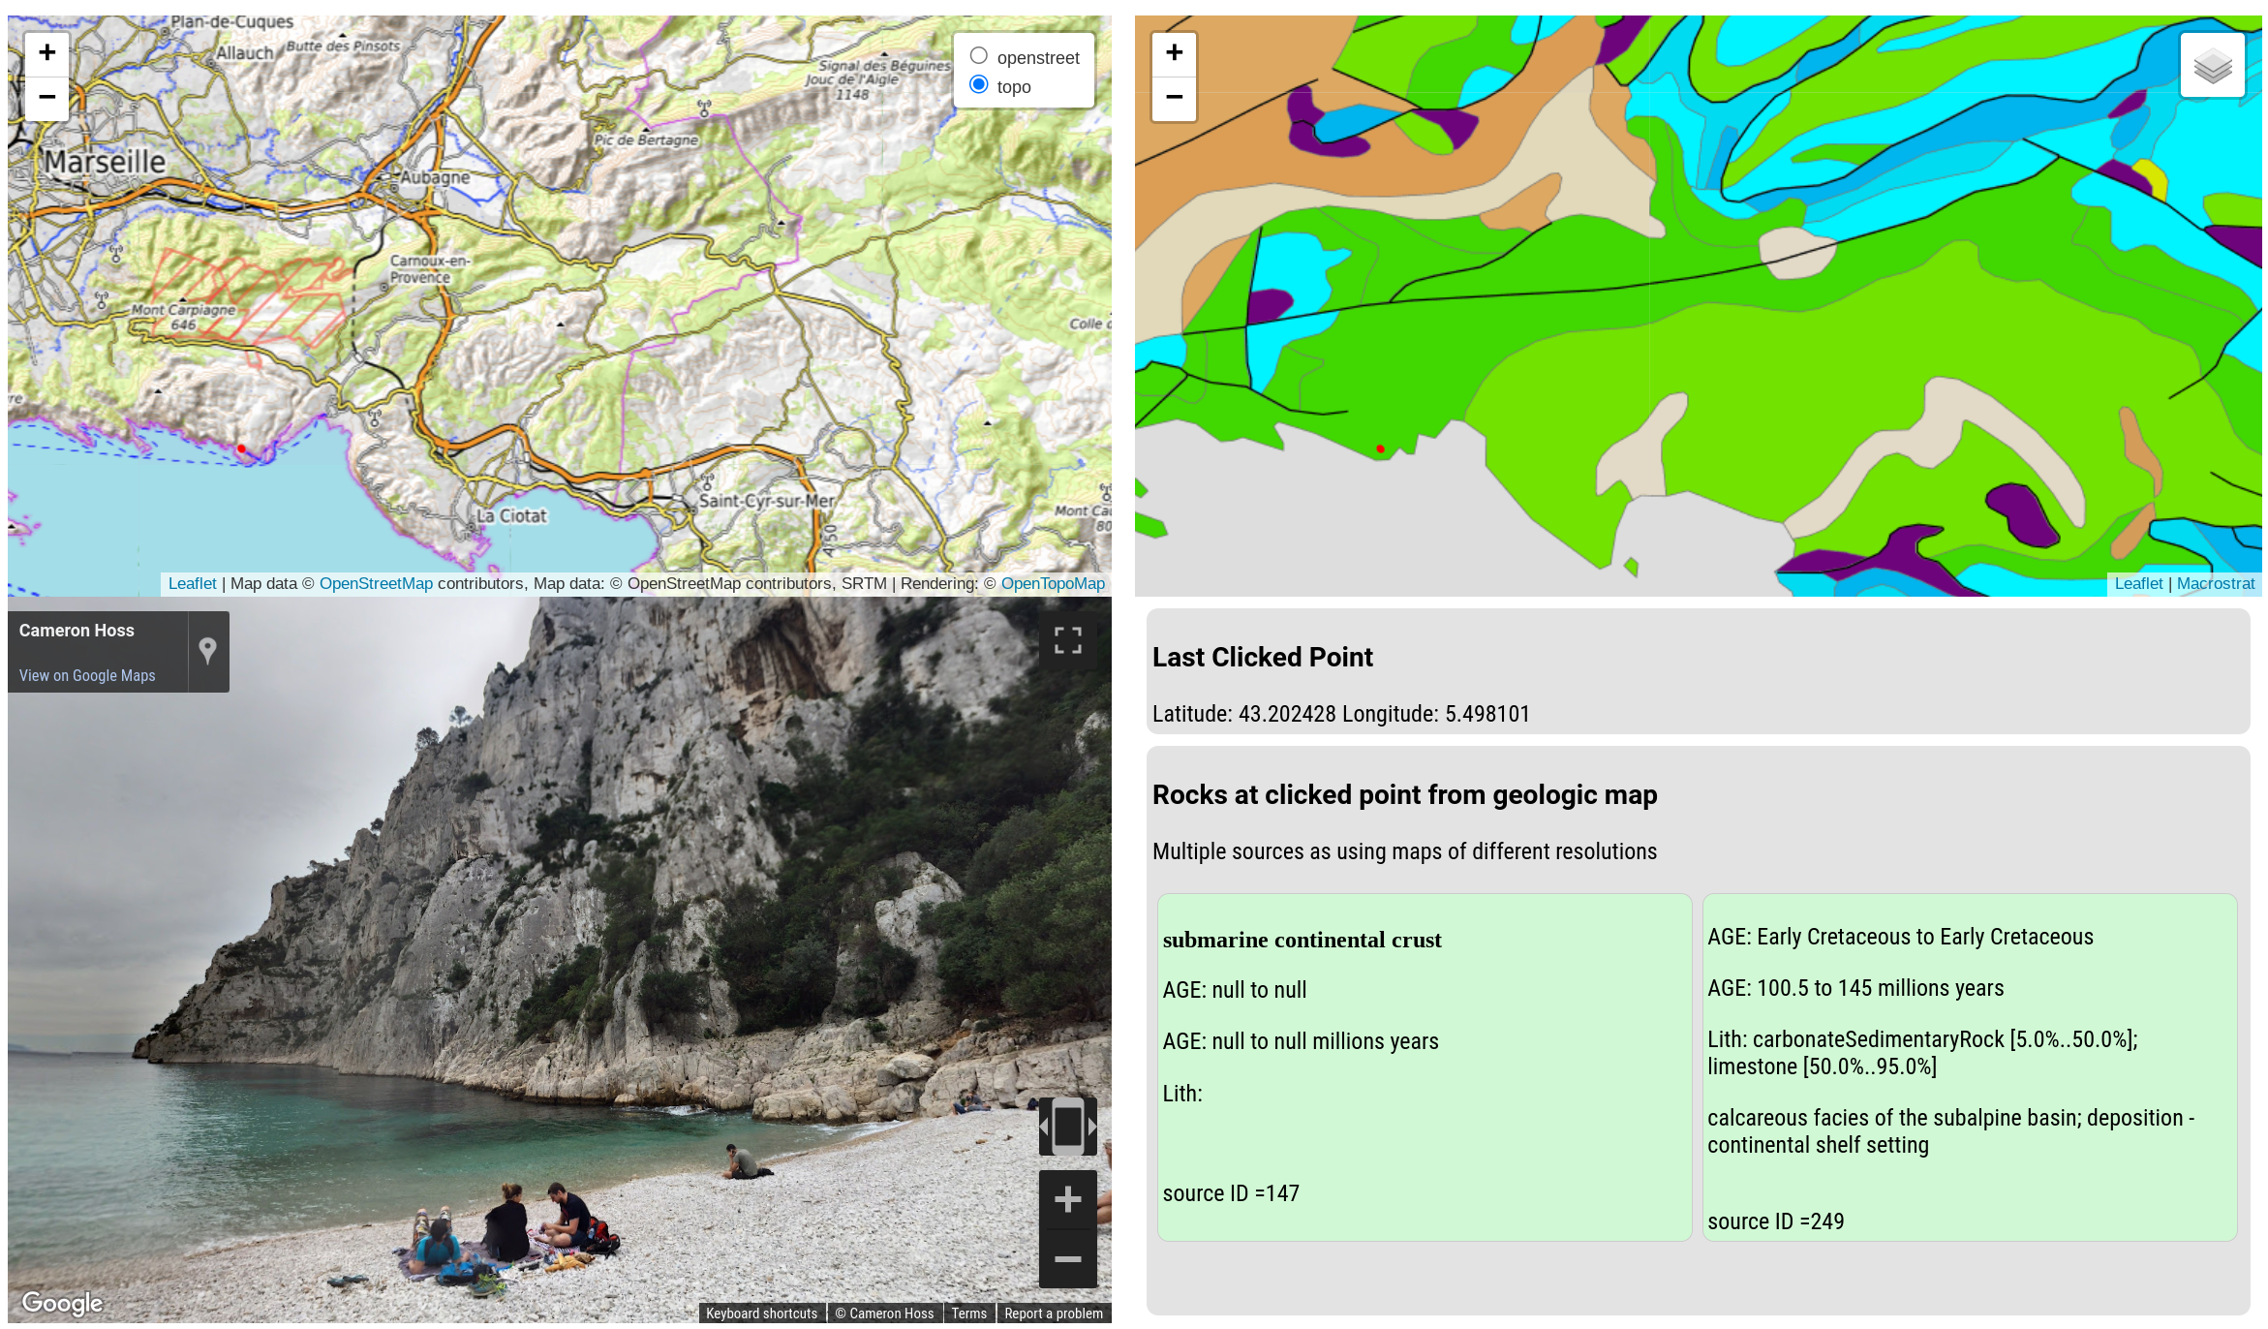This screenshot has width=2268, height=1329.
Task: Select the topo base map radio
Action: pos(979,85)
